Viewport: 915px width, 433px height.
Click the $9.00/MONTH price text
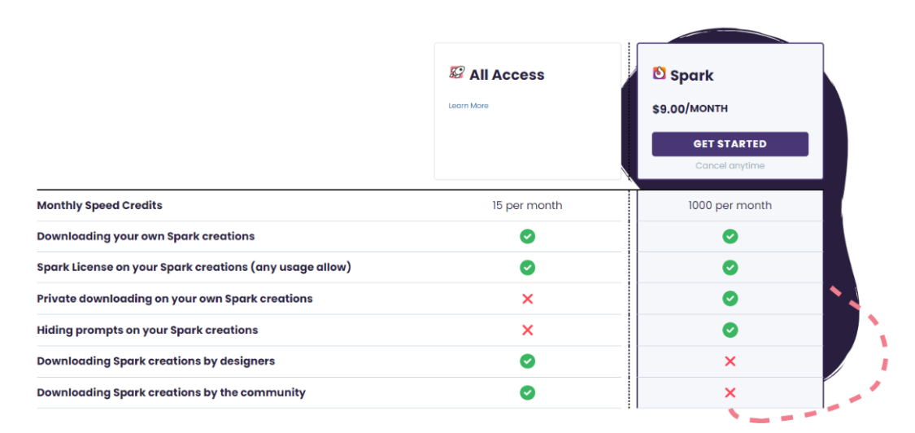[x=690, y=109]
